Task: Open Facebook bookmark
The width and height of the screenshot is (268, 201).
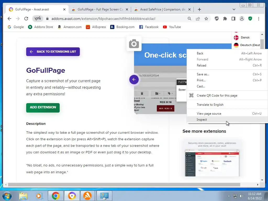Action: click(149, 27)
